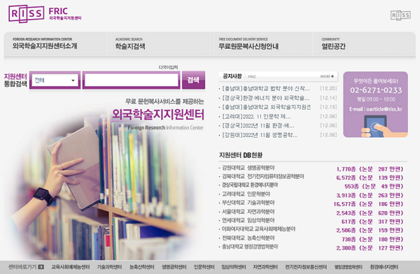Go to 교육사회예체능센터 in footer
Viewport: 420px width, 274px height.
71,267
